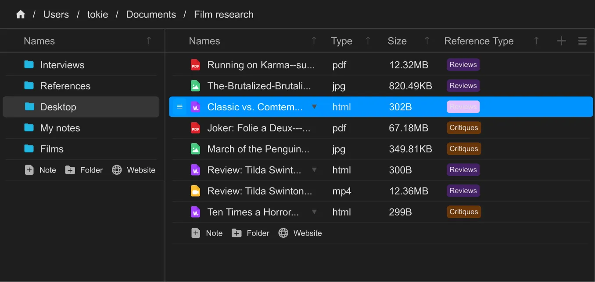Click the video icon for Tilda Swinton mp4
This screenshot has width=595, height=282.
point(195,191)
